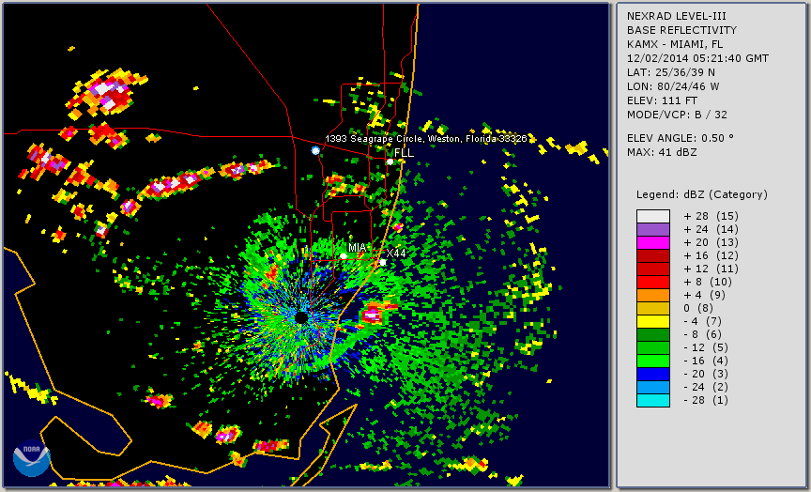Select the -12 (5) green legend swatch
Image resolution: width=811 pixels, height=492 pixels.
[653, 347]
